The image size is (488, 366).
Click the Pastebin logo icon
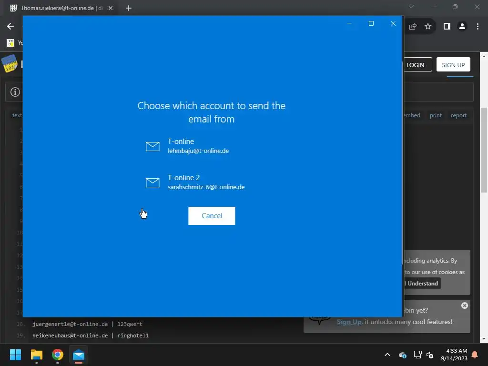pyautogui.click(x=10, y=63)
